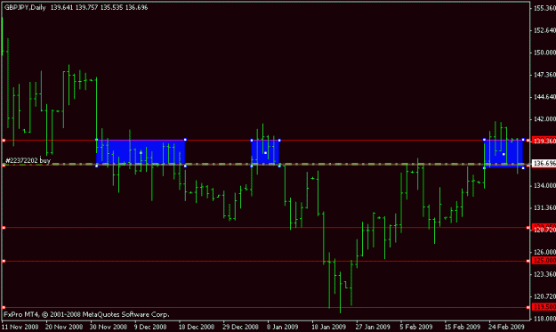Click the 120.720 price scale value

click(x=544, y=296)
